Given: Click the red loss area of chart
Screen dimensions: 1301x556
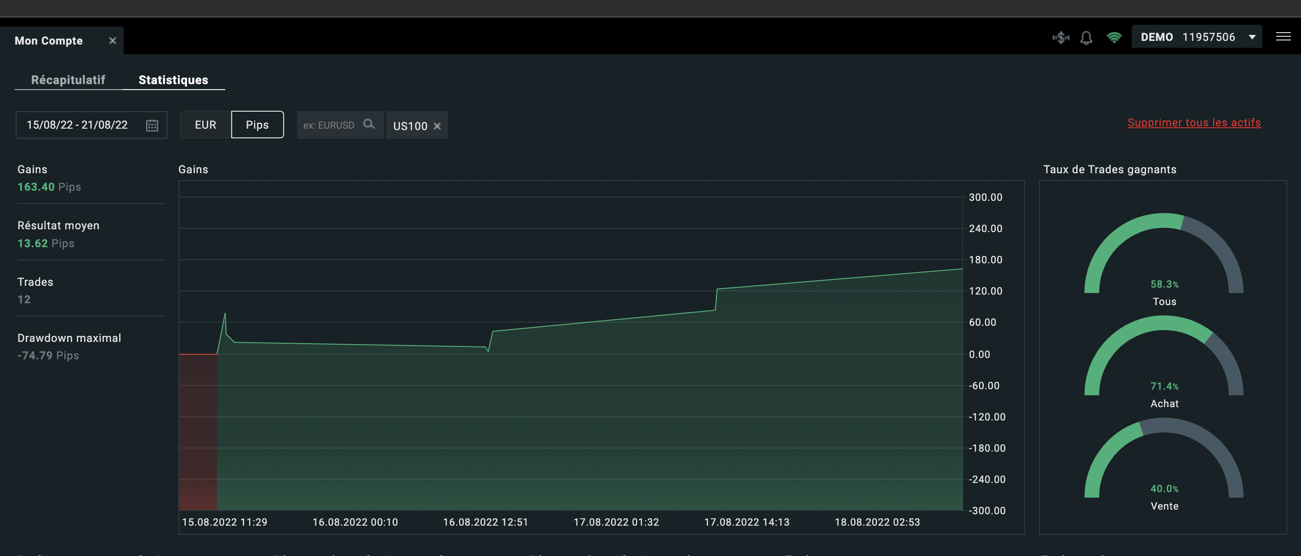Looking at the screenshot, I should (x=198, y=432).
